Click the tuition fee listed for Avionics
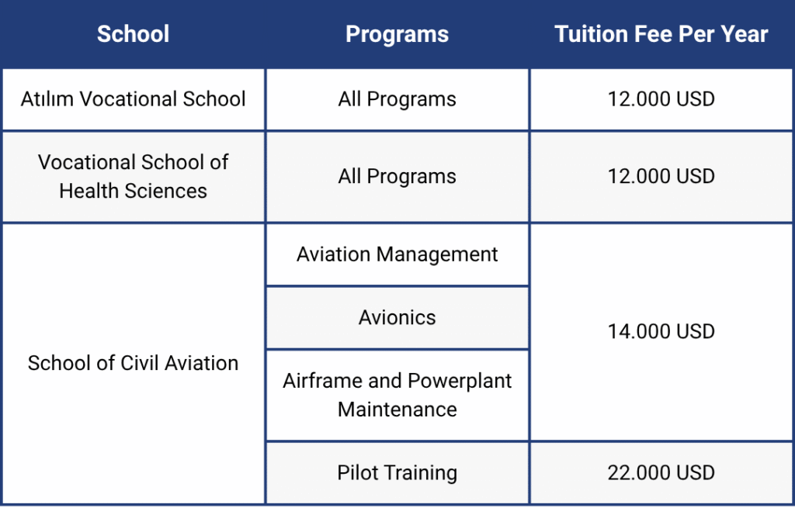 coord(661,332)
